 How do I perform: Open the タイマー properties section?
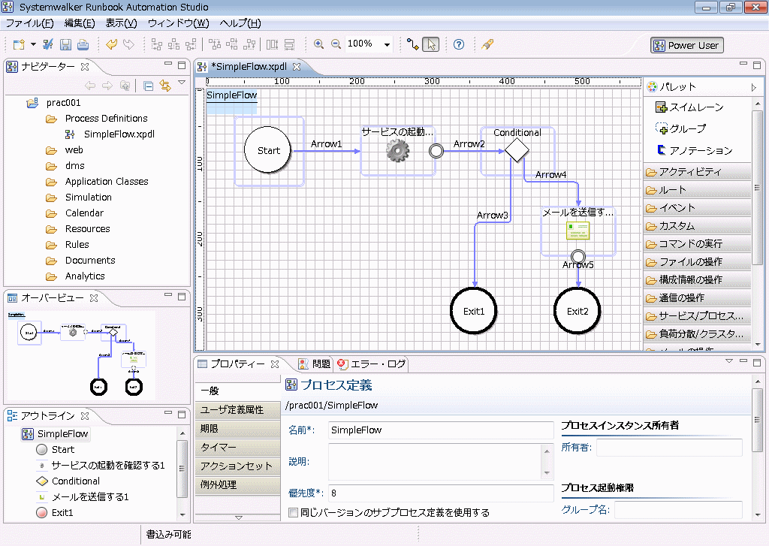click(x=237, y=448)
